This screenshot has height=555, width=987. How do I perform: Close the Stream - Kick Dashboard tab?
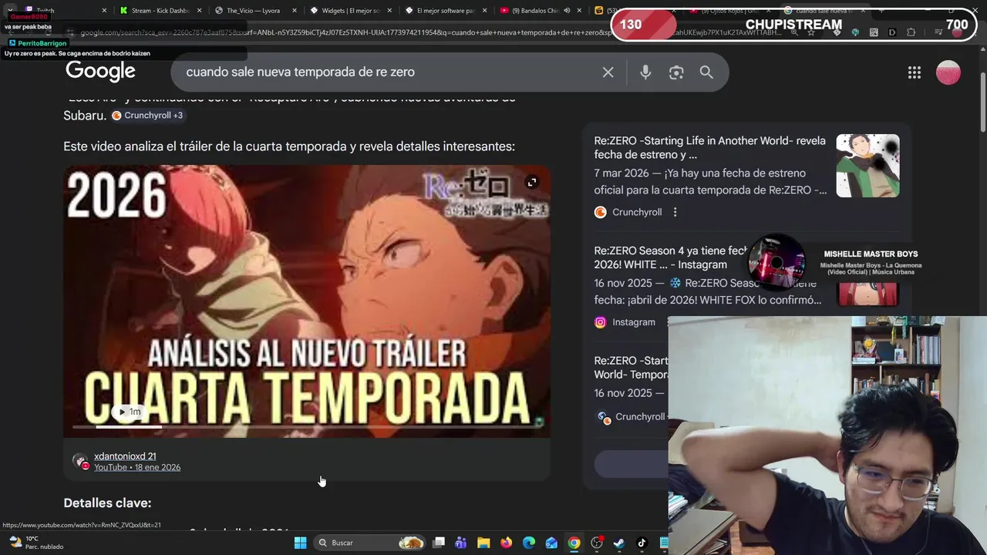coord(198,11)
